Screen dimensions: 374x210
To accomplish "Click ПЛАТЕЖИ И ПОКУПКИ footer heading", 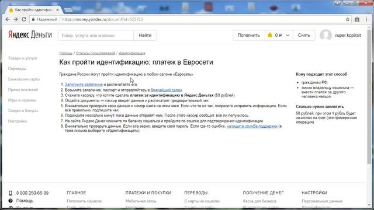I will [148, 192].
